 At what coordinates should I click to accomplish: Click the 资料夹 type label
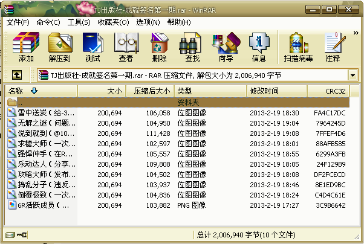188,103
